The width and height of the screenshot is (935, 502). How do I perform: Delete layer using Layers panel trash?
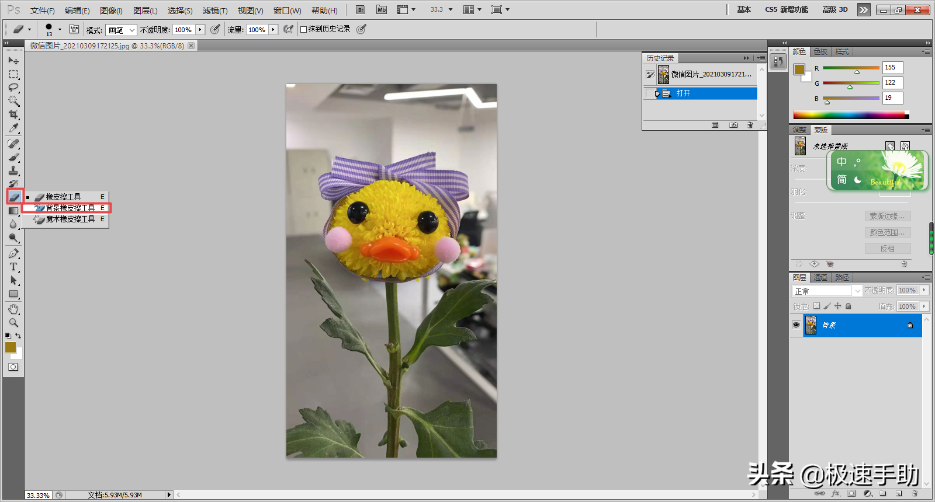click(915, 494)
